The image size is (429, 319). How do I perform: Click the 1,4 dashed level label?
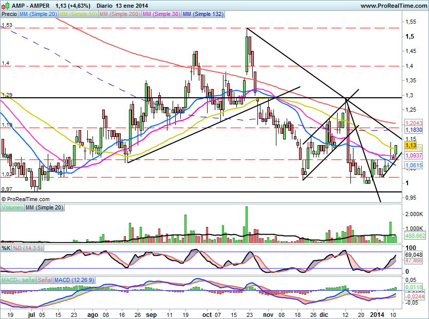click(x=5, y=63)
